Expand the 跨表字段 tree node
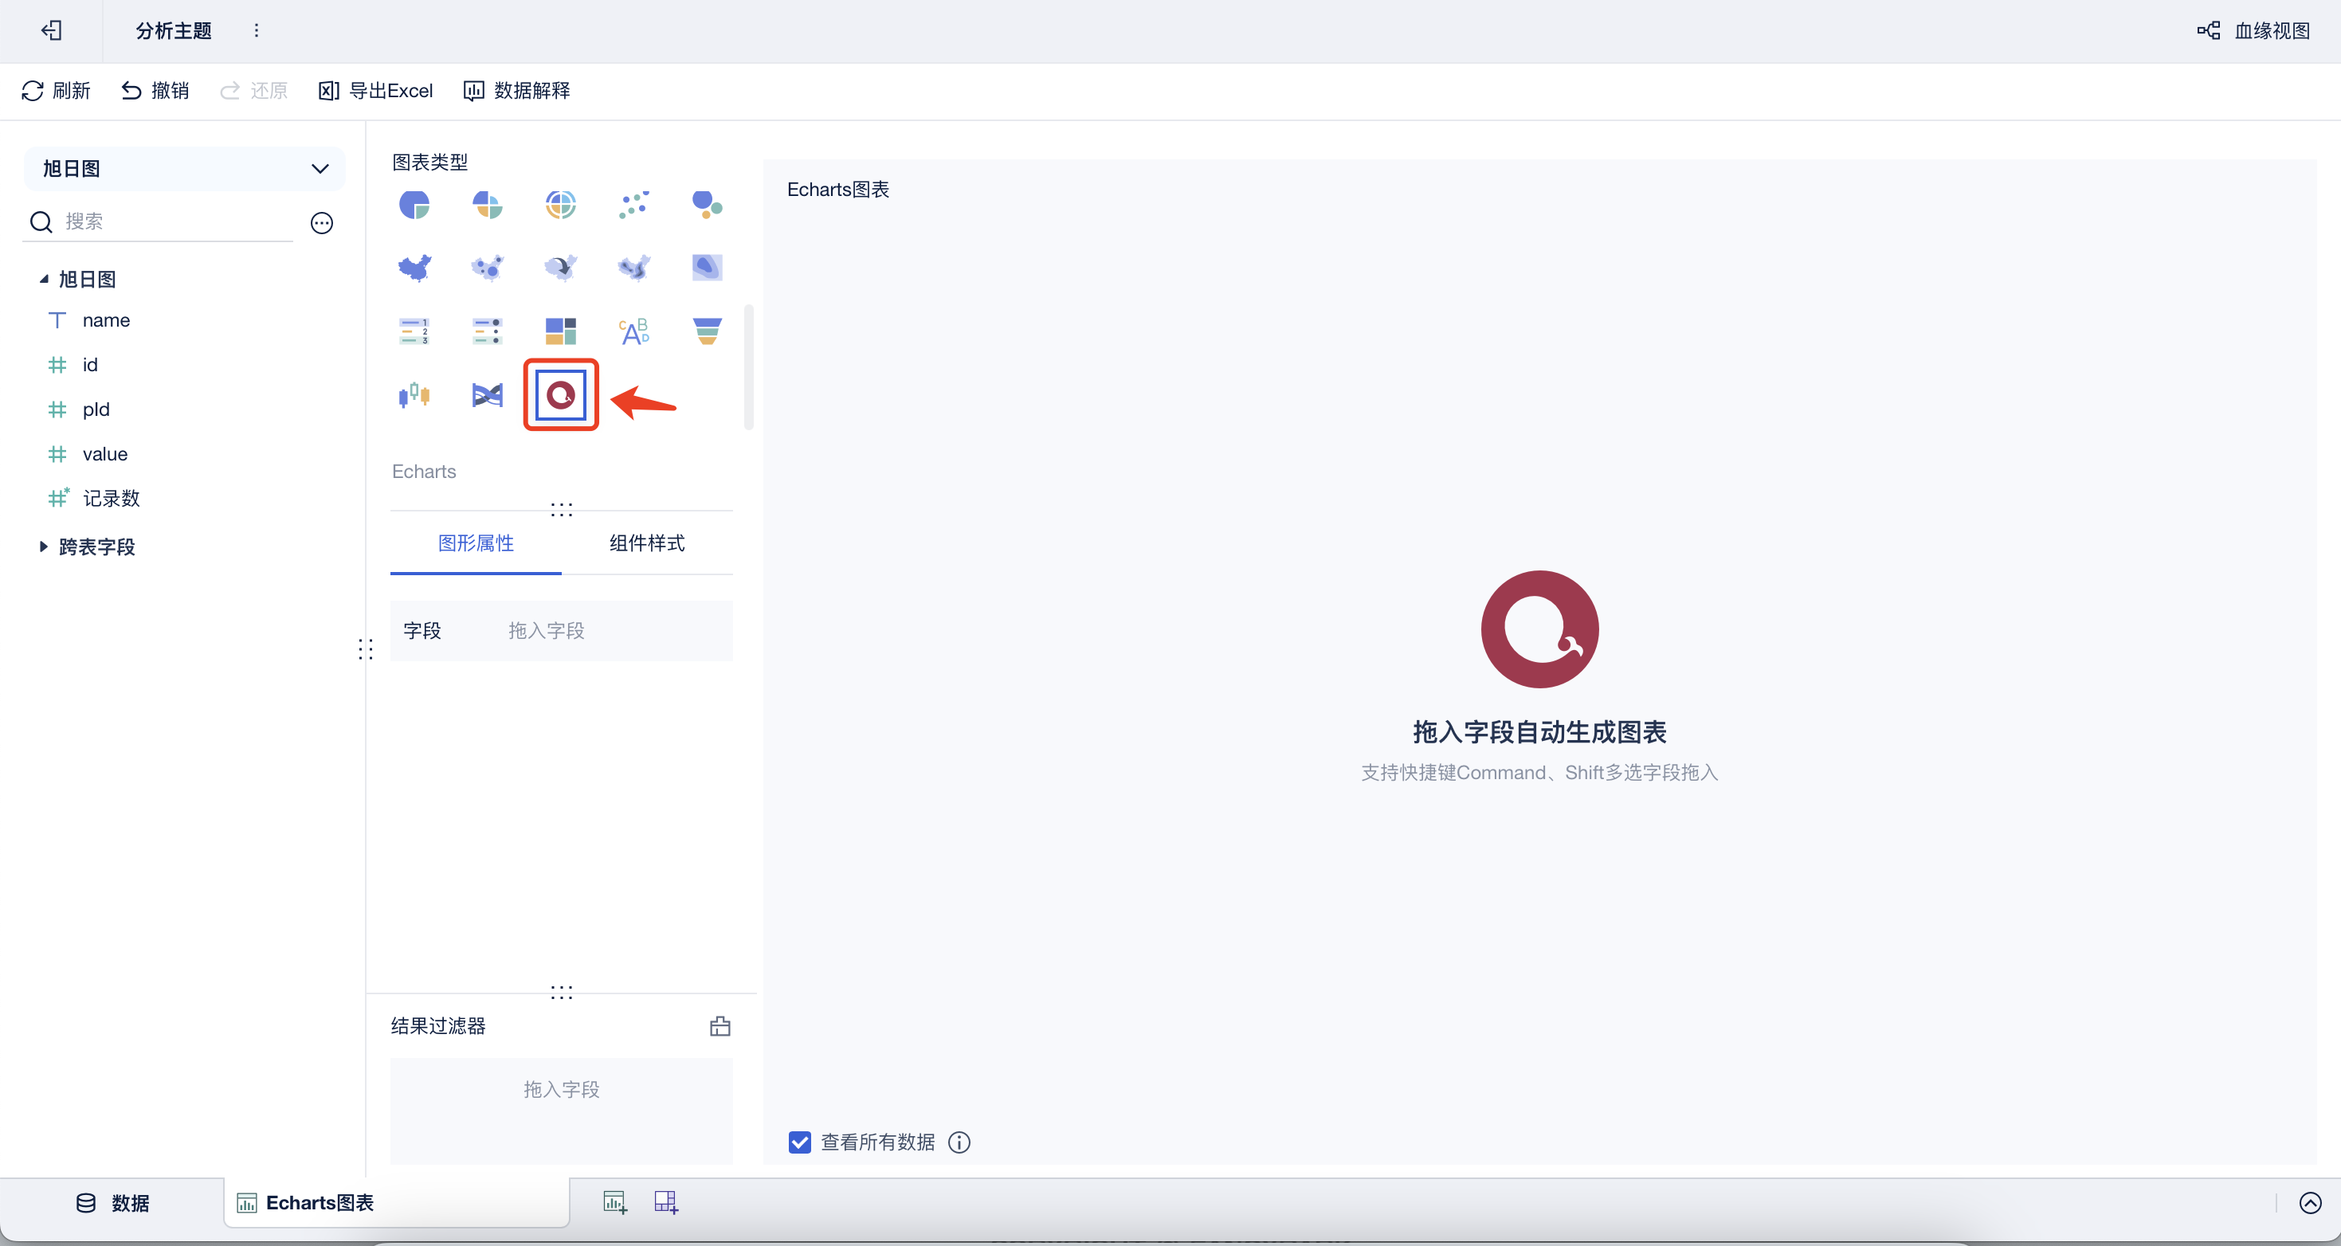 point(44,547)
